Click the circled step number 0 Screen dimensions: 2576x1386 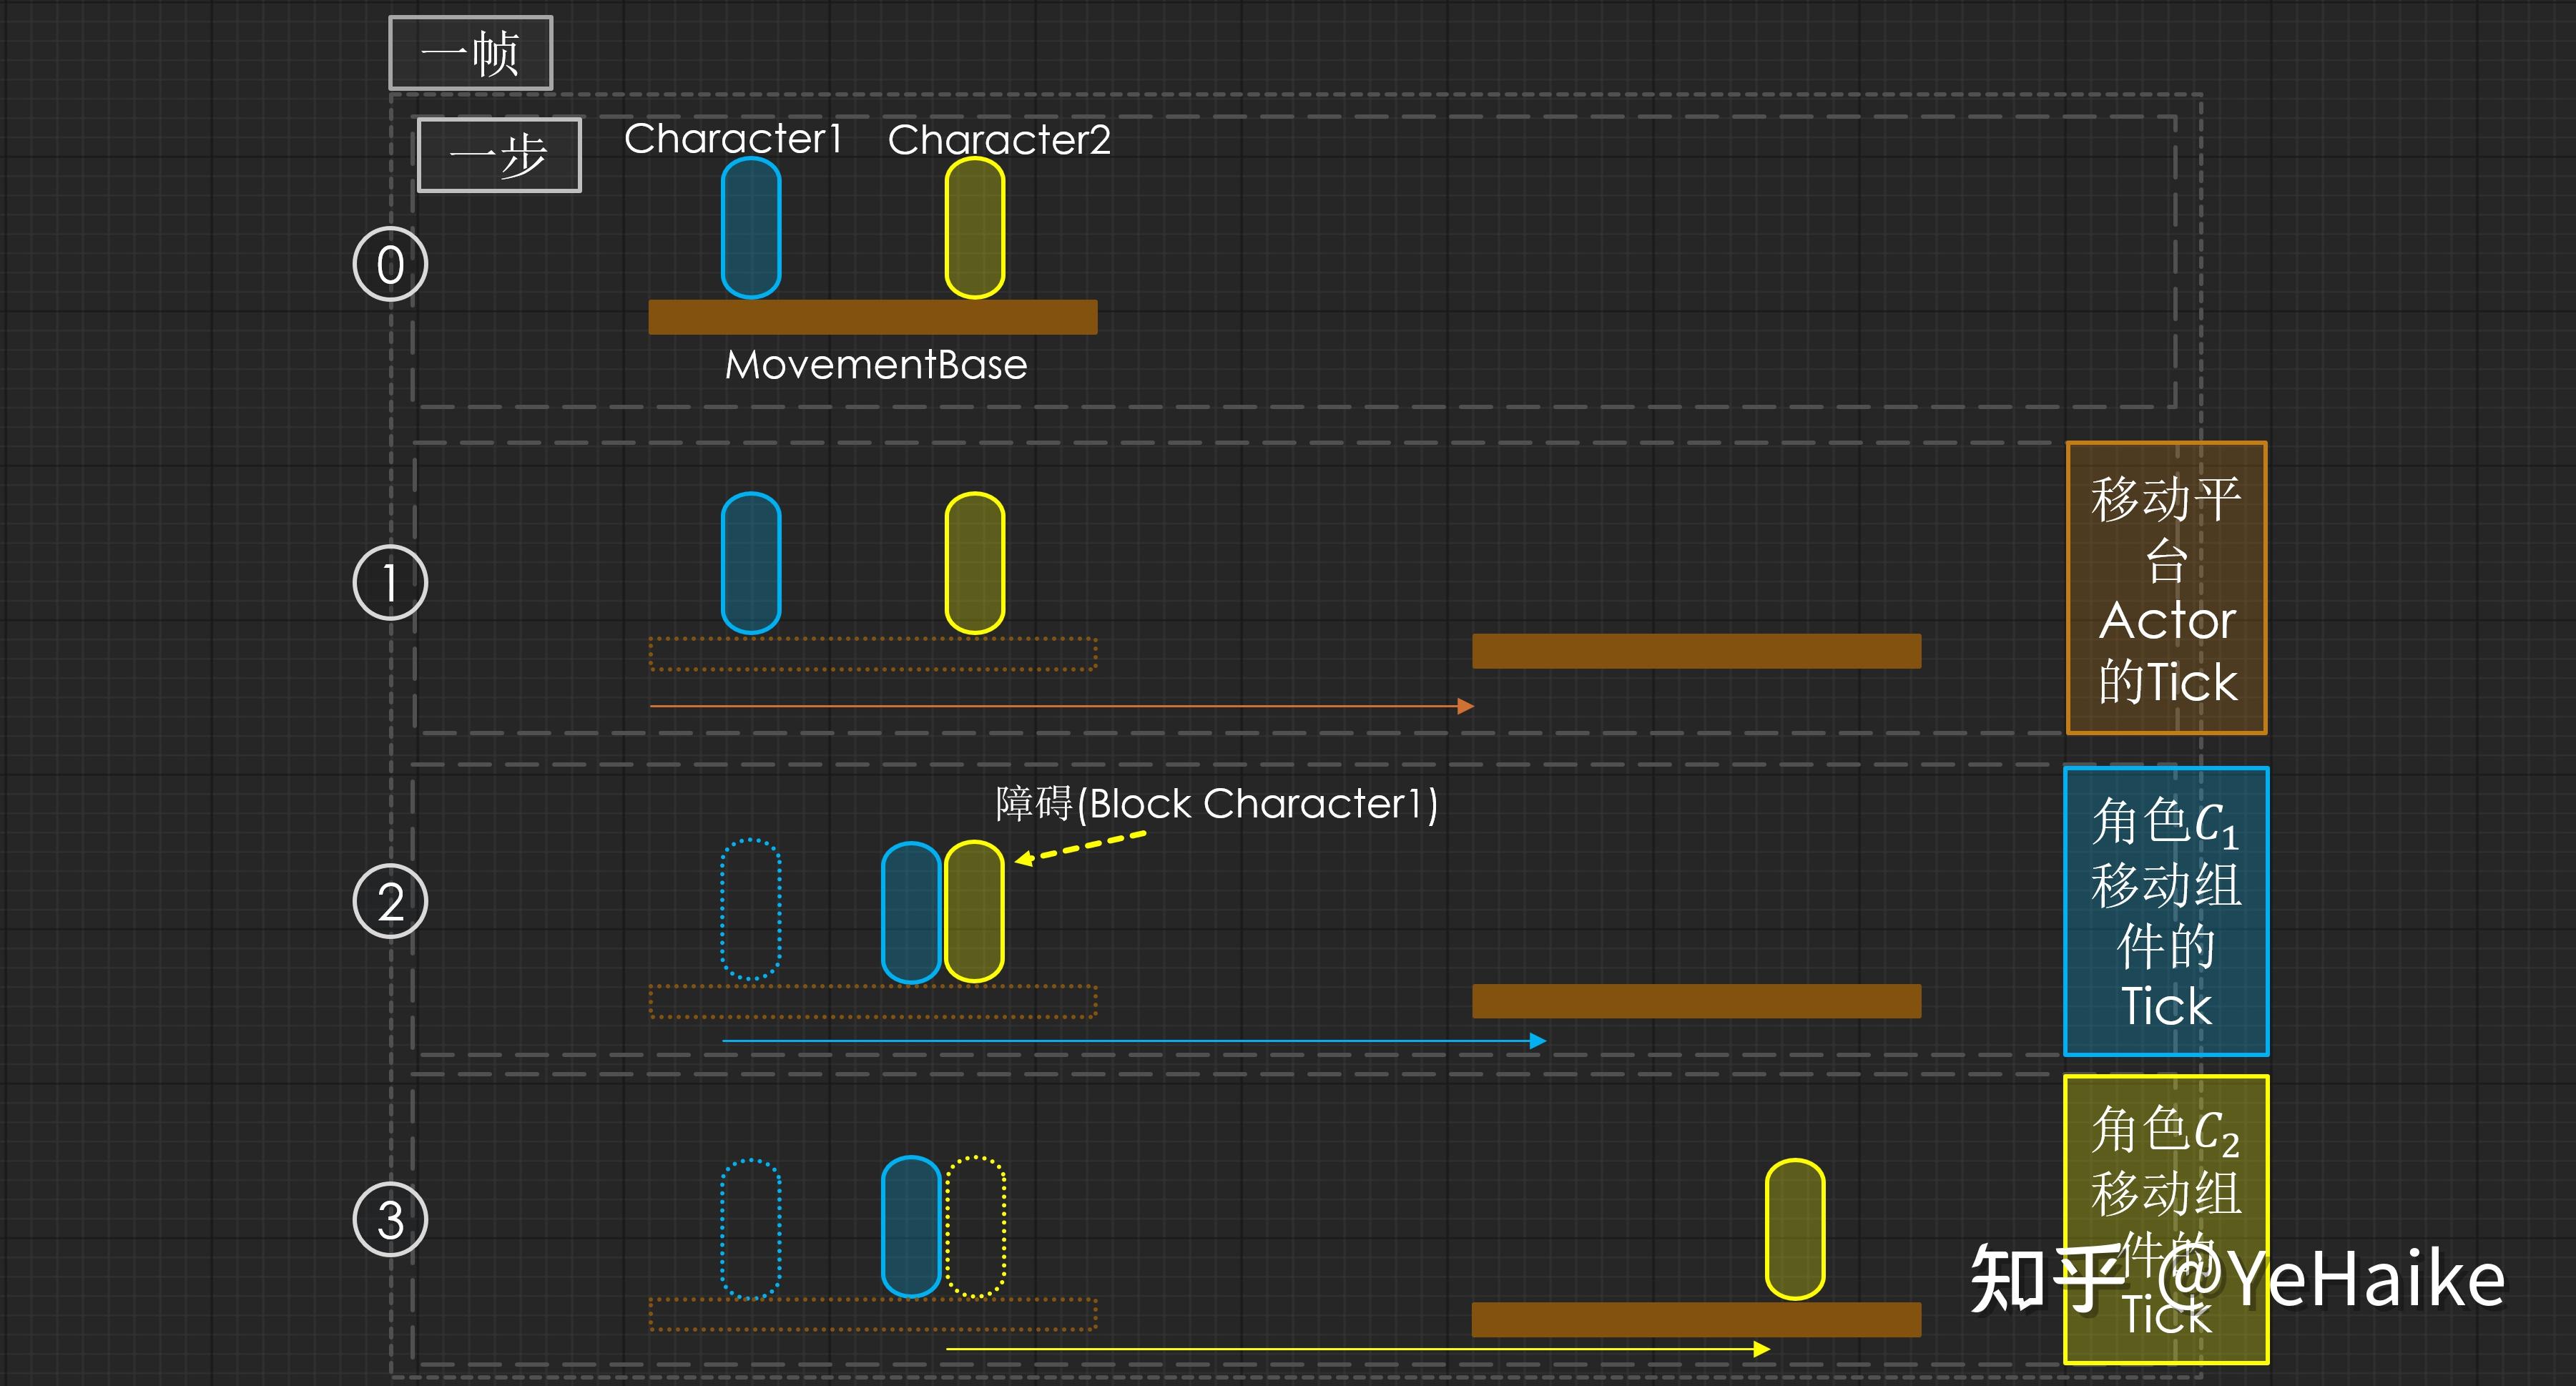pyautogui.click(x=390, y=264)
